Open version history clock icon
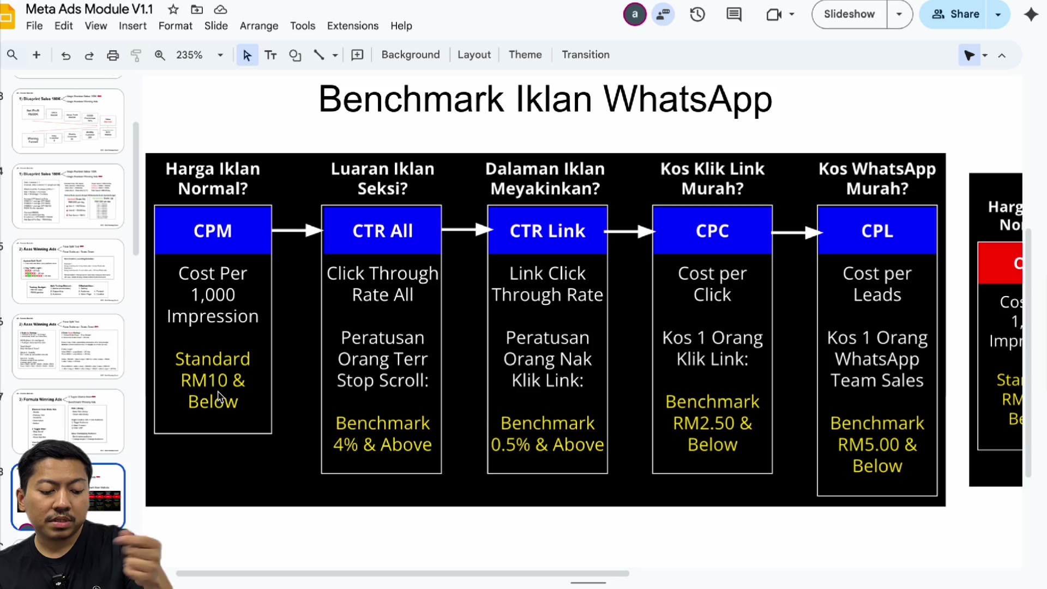This screenshot has width=1047, height=589. click(x=697, y=14)
